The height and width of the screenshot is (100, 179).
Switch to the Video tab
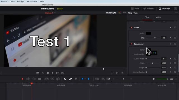pos(158,17)
